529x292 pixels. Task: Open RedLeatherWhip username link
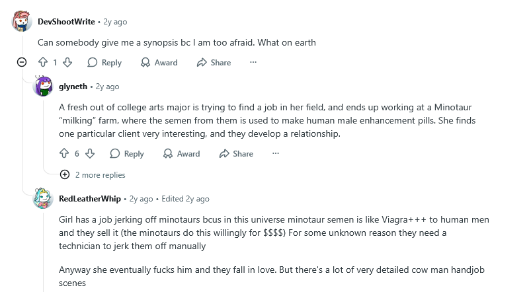(x=89, y=198)
